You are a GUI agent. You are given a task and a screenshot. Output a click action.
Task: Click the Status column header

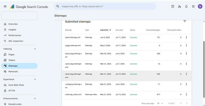(x=132, y=30)
